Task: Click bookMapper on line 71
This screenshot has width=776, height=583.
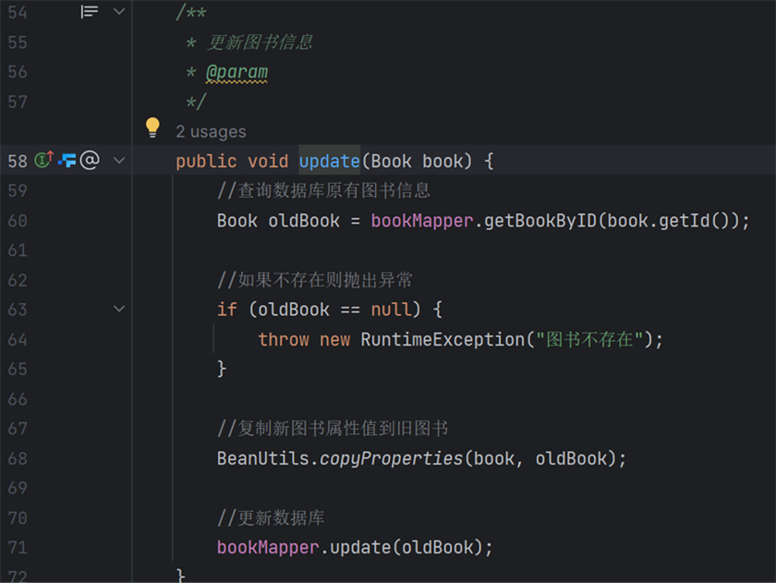Action: (x=268, y=547)
